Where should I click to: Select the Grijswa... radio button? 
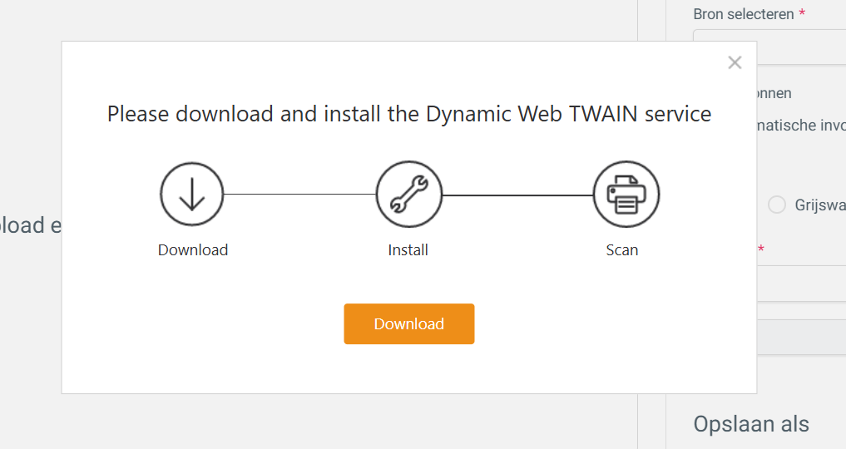click(776, 205)
